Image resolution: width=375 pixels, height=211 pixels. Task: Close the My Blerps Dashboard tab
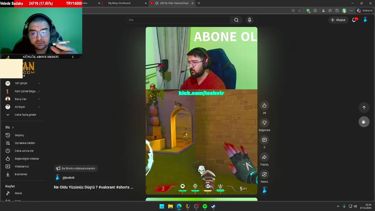tap(146, 3)
